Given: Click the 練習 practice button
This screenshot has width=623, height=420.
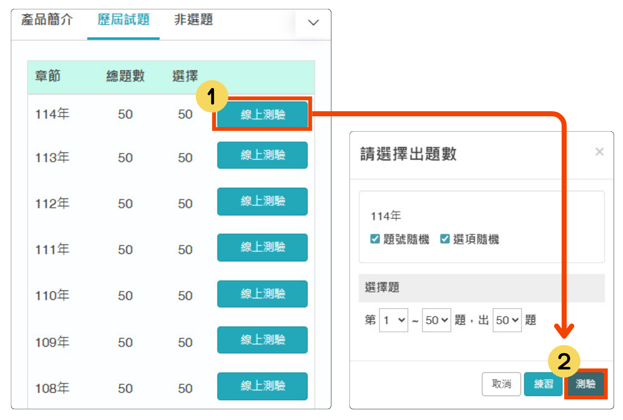Looking at the screenshot, I should click(543, 384).
